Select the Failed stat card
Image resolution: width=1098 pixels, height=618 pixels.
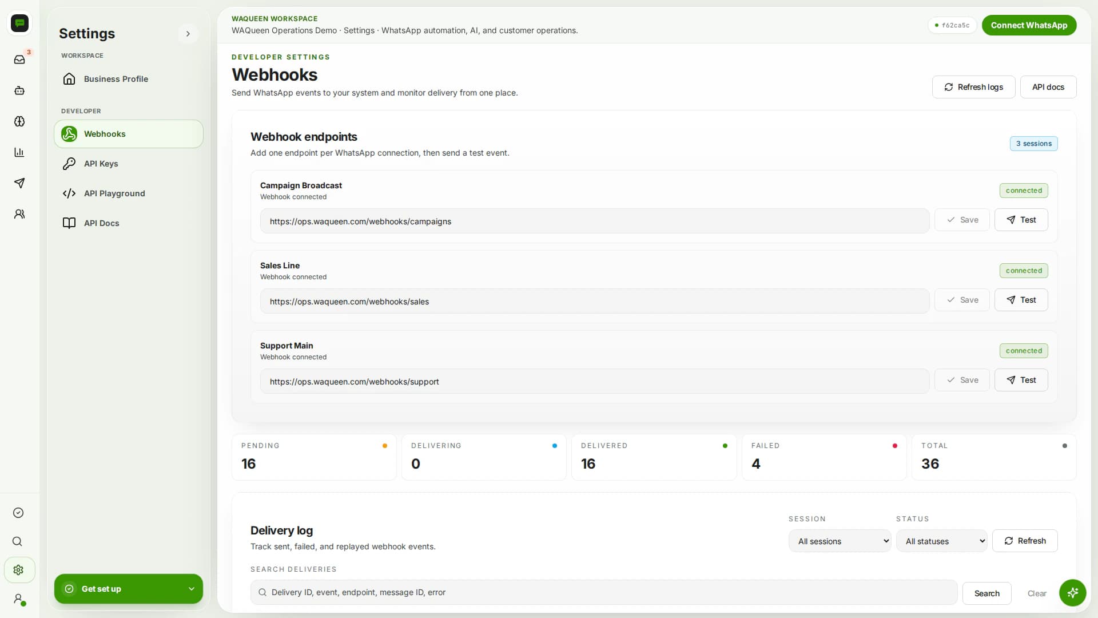click(x=824, y=457)
